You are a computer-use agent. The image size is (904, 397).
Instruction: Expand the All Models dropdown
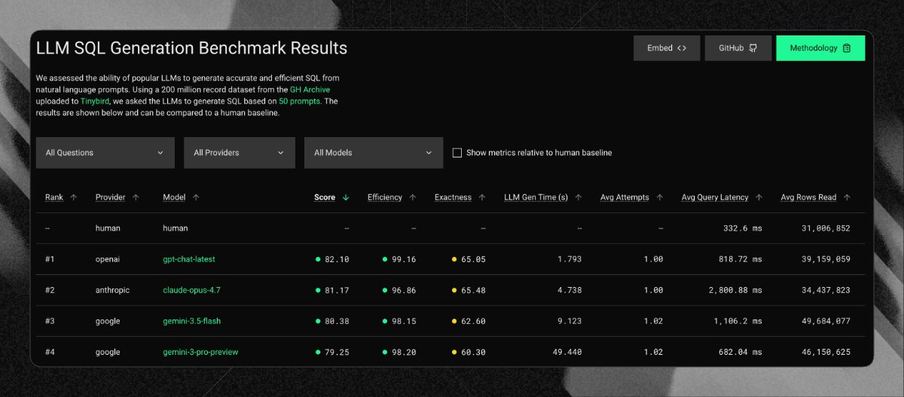(x=374, y=152)
